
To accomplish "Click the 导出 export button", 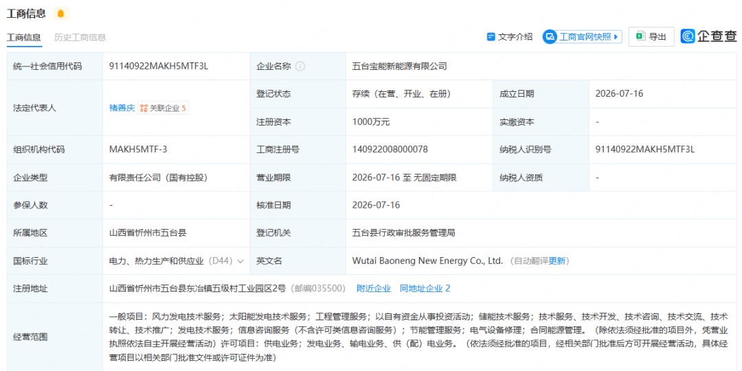I will point(651,36).
